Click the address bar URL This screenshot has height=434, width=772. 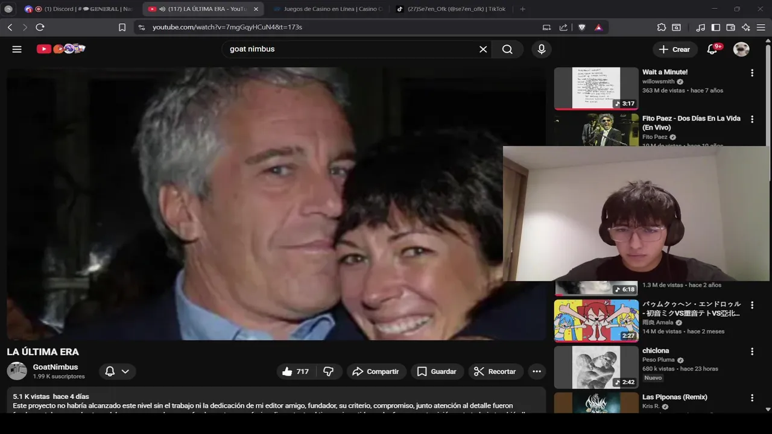(x=227, y=27)
